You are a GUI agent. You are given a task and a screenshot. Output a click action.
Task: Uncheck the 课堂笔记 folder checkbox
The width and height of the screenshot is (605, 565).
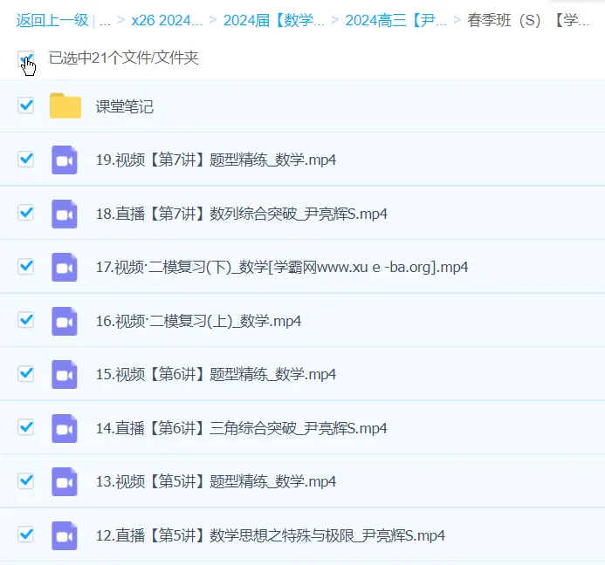pyautogui.click(x=26, y=106)
